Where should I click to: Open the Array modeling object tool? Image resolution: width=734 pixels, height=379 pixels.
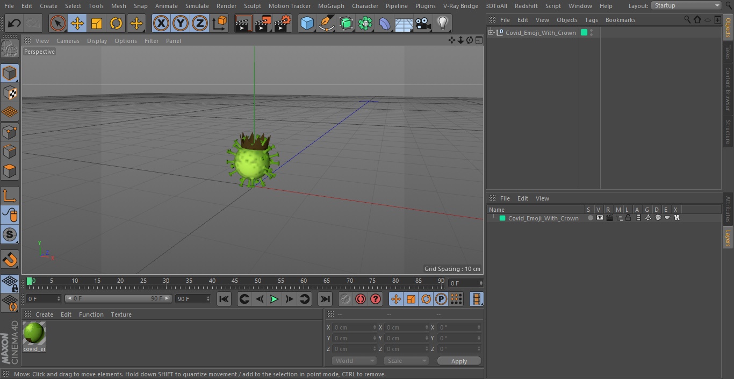coord(365,24)
